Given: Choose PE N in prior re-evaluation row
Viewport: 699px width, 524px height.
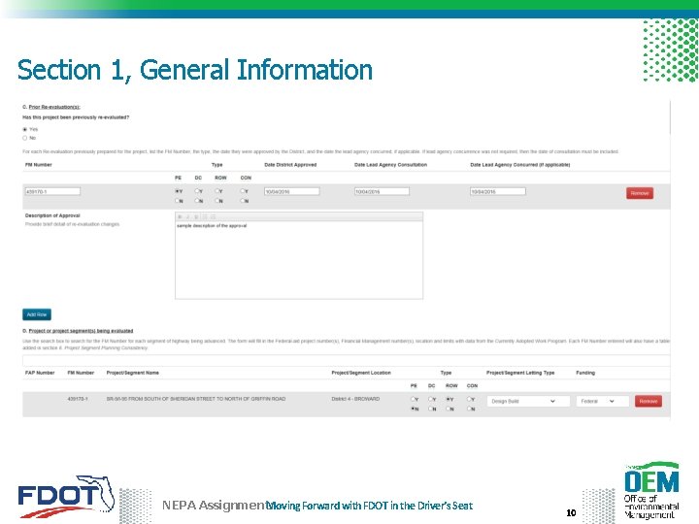Looking at the screenshot, I should [178, 201].
